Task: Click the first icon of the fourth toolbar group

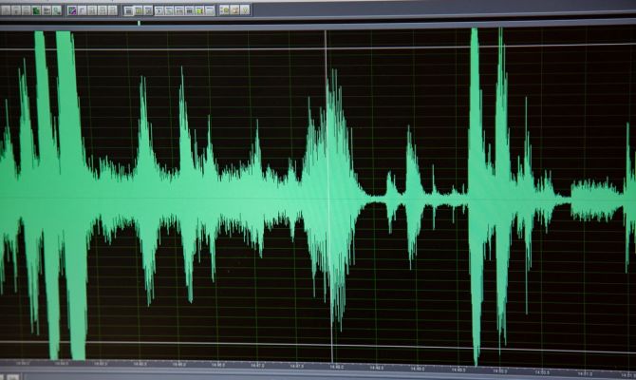Action: coord(159,10)
